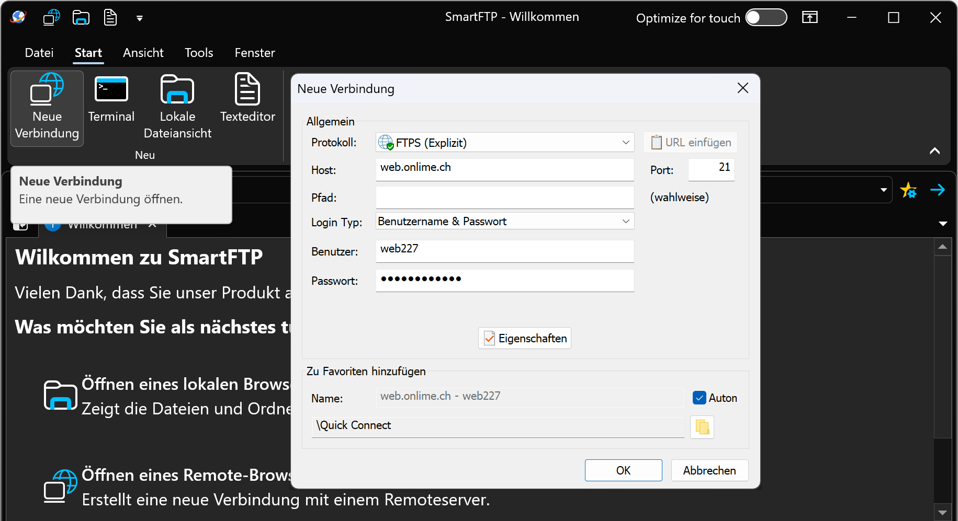Click quick-access text document icon in title bar

click(x=110, y=18)
